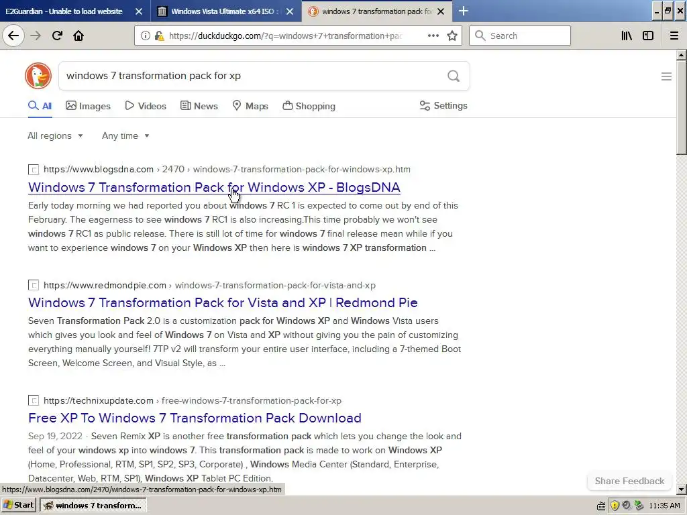Click the security shield tray icon
This screenshot has width=687, height=515.
coord(615,506)
